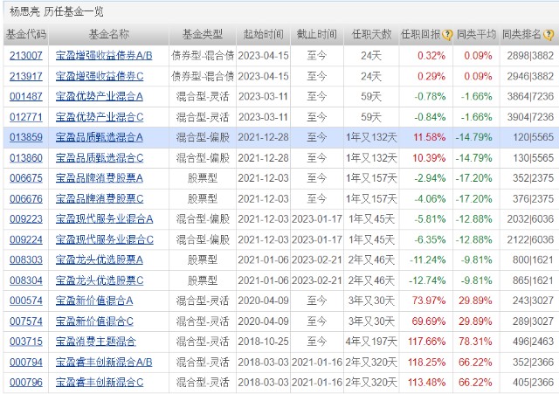Open the 宝盈睿丰创新混合C fund page
This screenshot has height=394, width=559.
coord(100,383)
